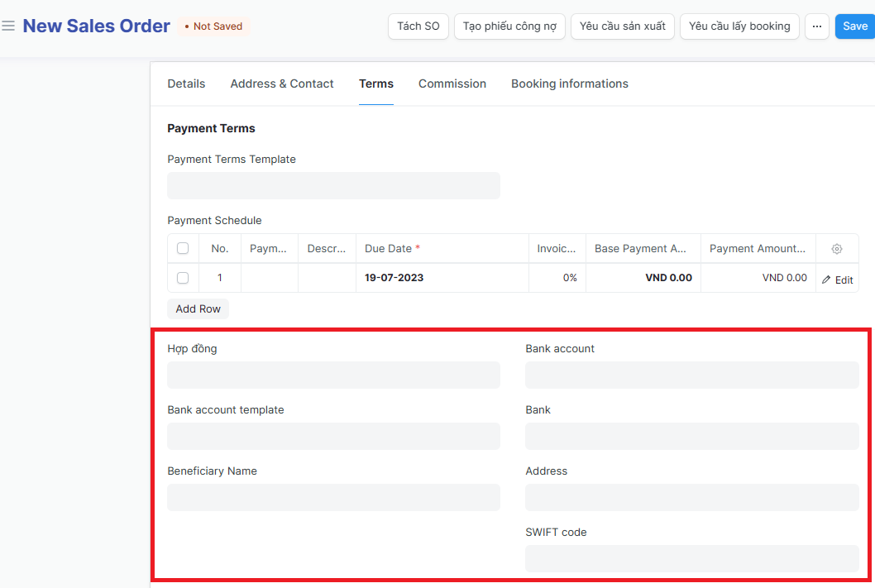
Task: Toggle the hamburger sidebar menu icon
Action: point(8,26)
